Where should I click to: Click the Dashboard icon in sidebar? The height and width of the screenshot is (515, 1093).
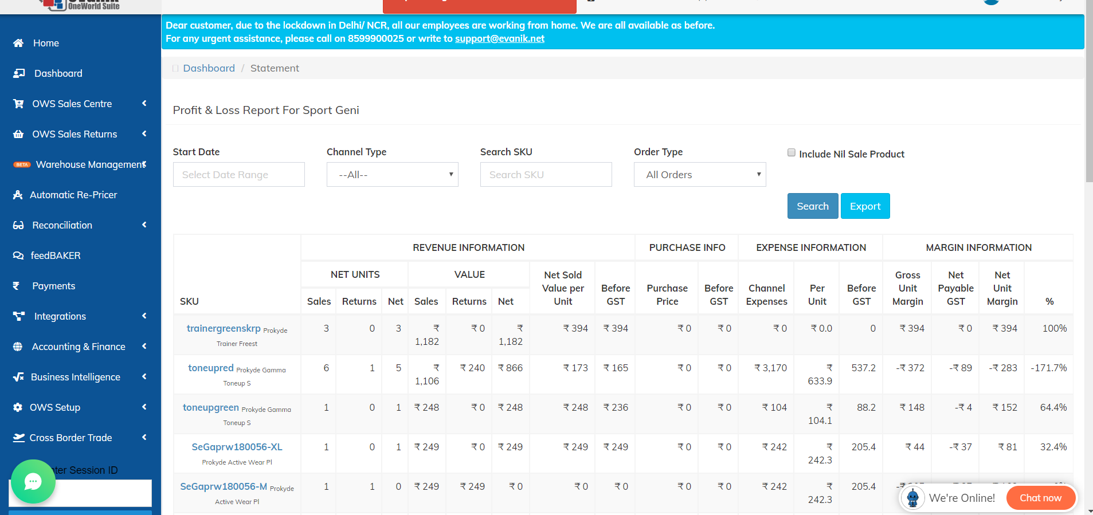pyautogui.click(x=19, y=73)
